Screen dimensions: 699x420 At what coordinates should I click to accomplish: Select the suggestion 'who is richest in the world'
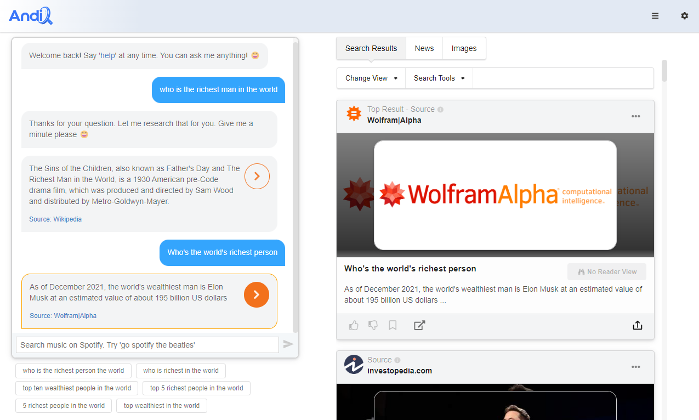pos(181,371)
